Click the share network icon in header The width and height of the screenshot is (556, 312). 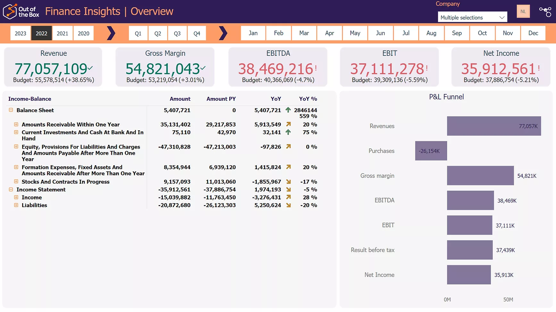point(545,12)
